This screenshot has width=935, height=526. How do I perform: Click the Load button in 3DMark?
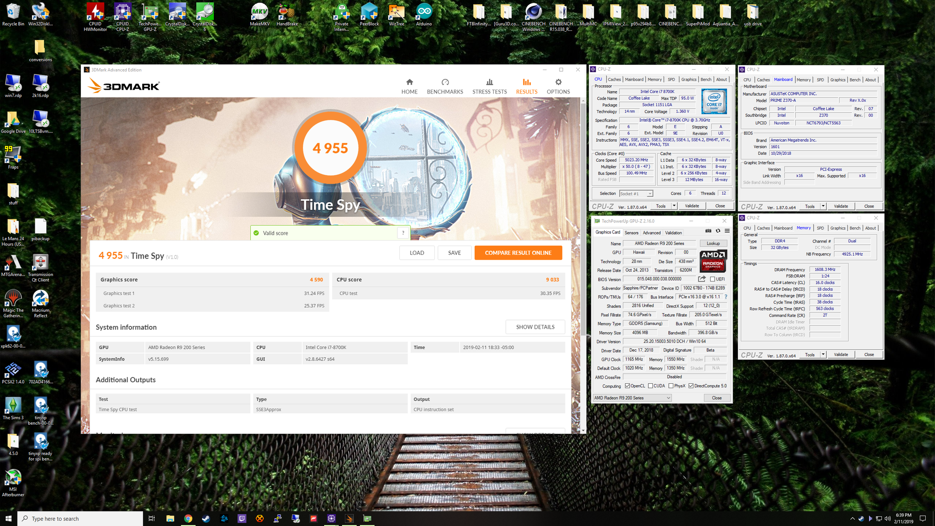click(x=417, y=253)
